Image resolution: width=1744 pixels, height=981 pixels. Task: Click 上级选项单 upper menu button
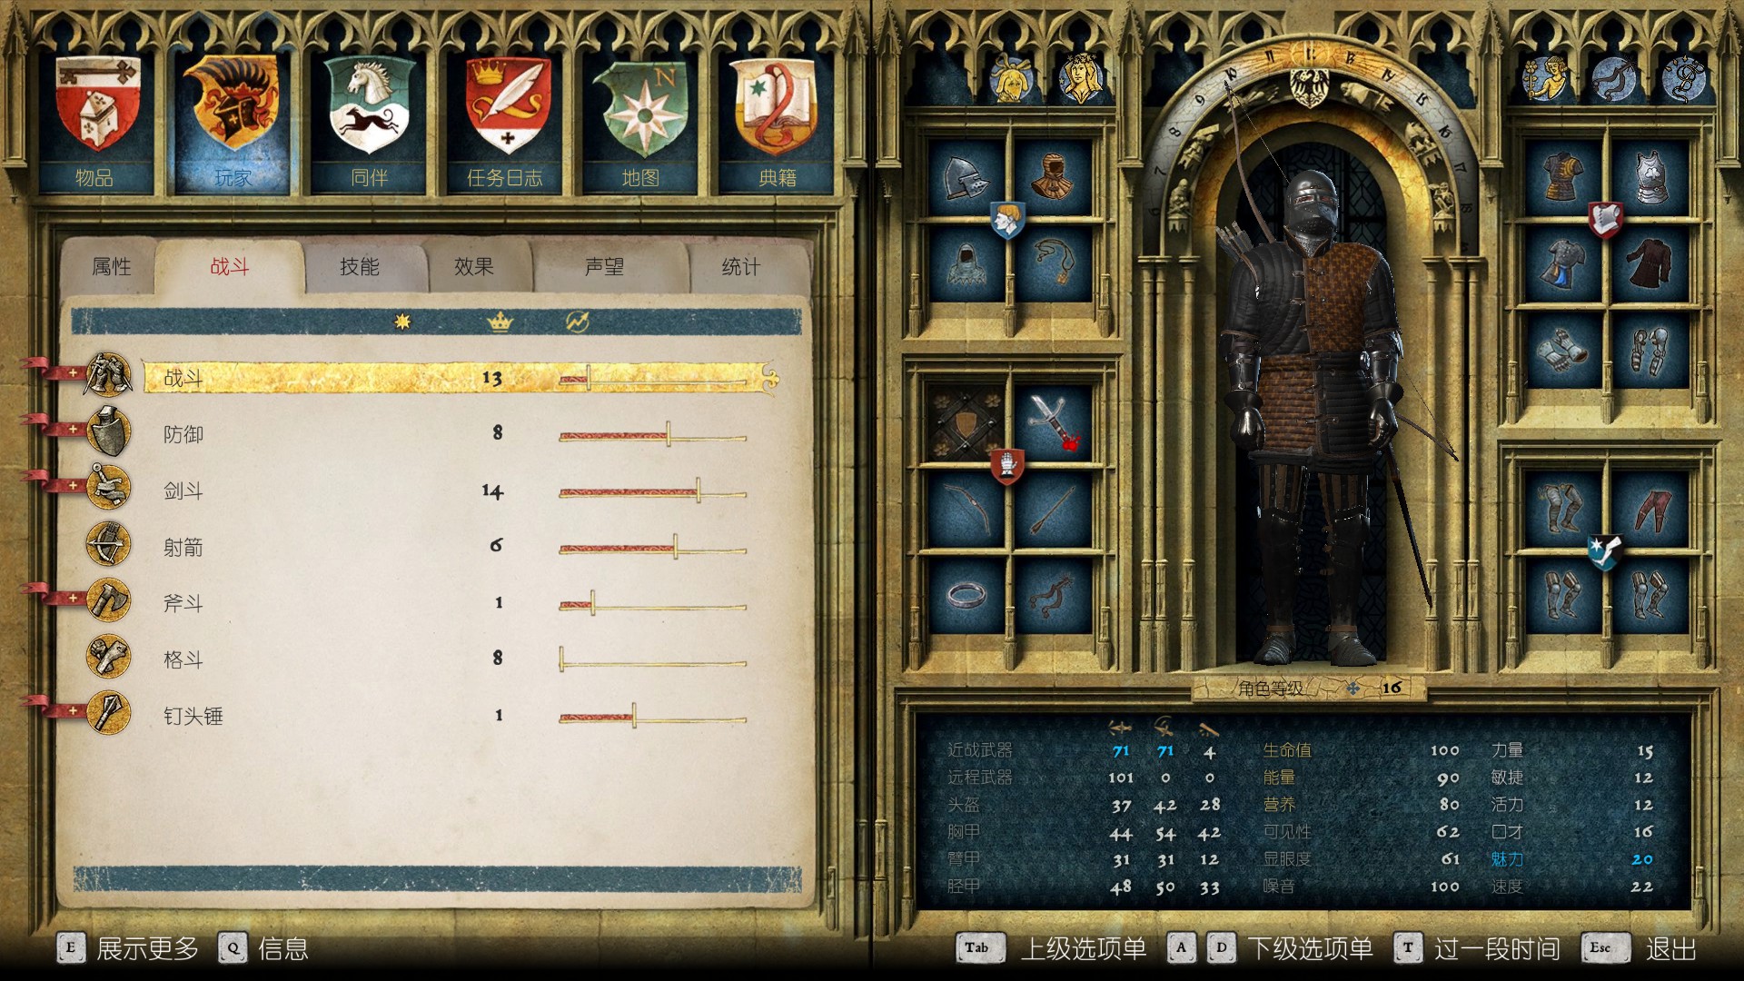point(1052,949)
